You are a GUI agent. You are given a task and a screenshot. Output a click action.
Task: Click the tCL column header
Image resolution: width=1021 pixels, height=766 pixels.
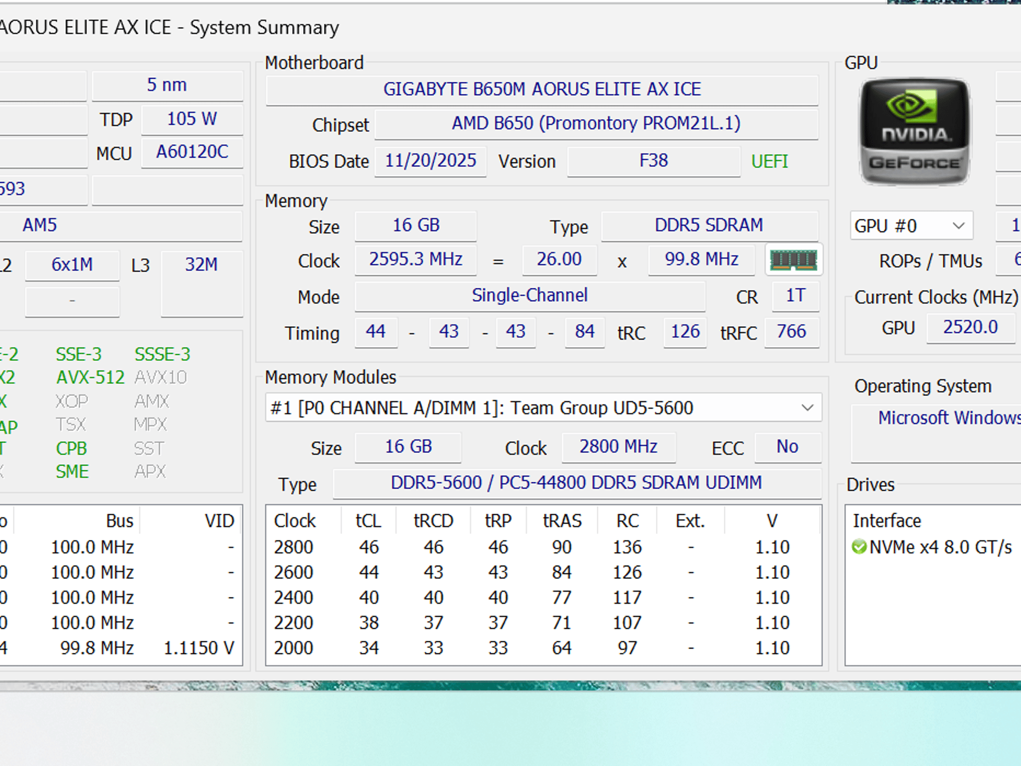click(x=368, y=521)
